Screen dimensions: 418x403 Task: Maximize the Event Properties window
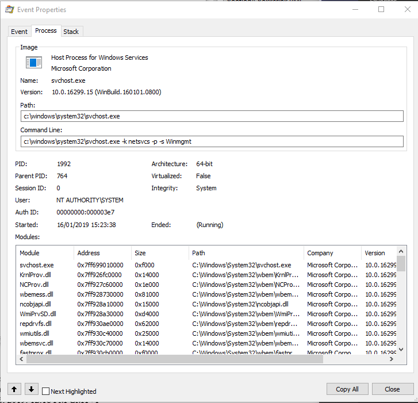(x=381, y=10)
